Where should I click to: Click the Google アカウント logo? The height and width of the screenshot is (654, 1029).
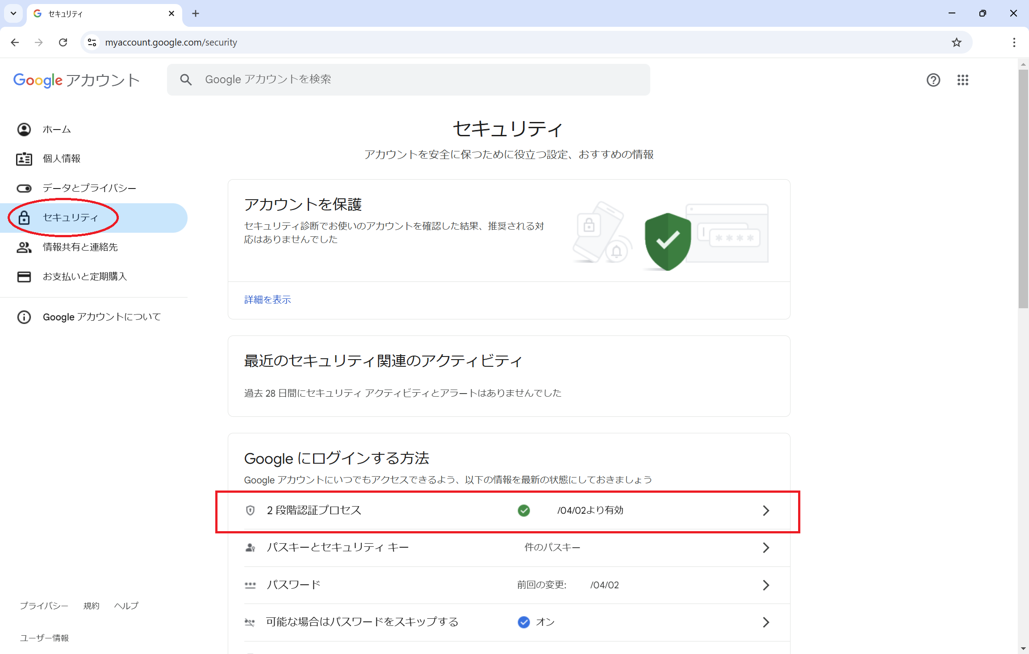pos(76,80)
